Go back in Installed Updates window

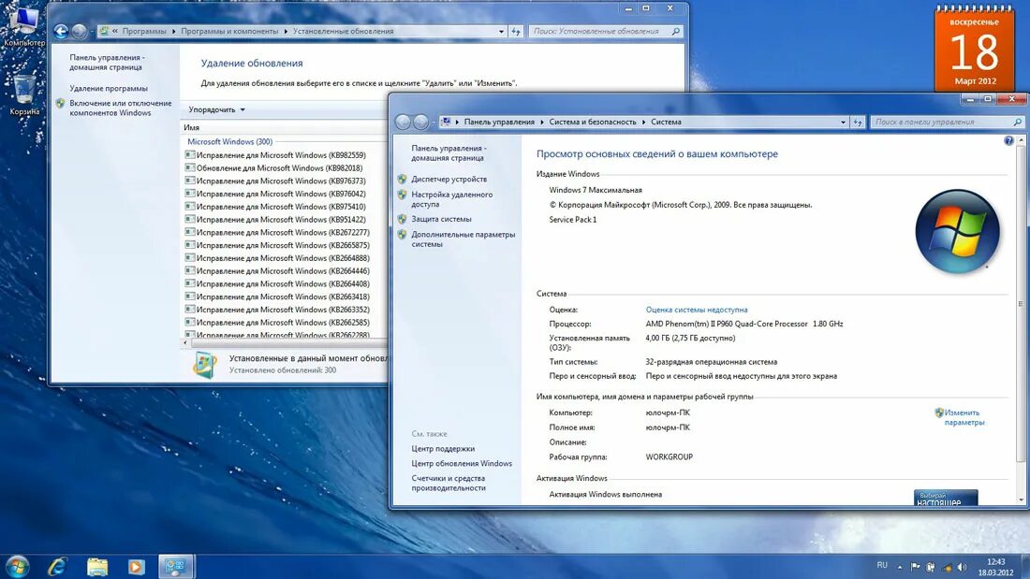[61, 31]
